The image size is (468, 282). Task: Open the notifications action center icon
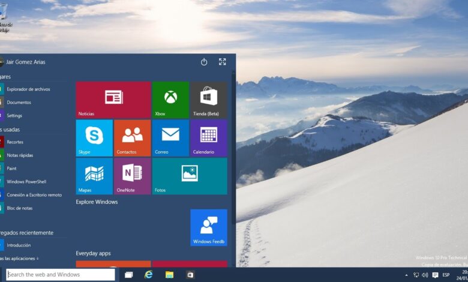tap(435, 275)
